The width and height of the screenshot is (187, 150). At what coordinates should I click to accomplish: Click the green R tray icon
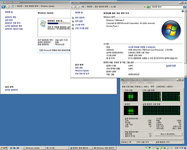point(165,148)
